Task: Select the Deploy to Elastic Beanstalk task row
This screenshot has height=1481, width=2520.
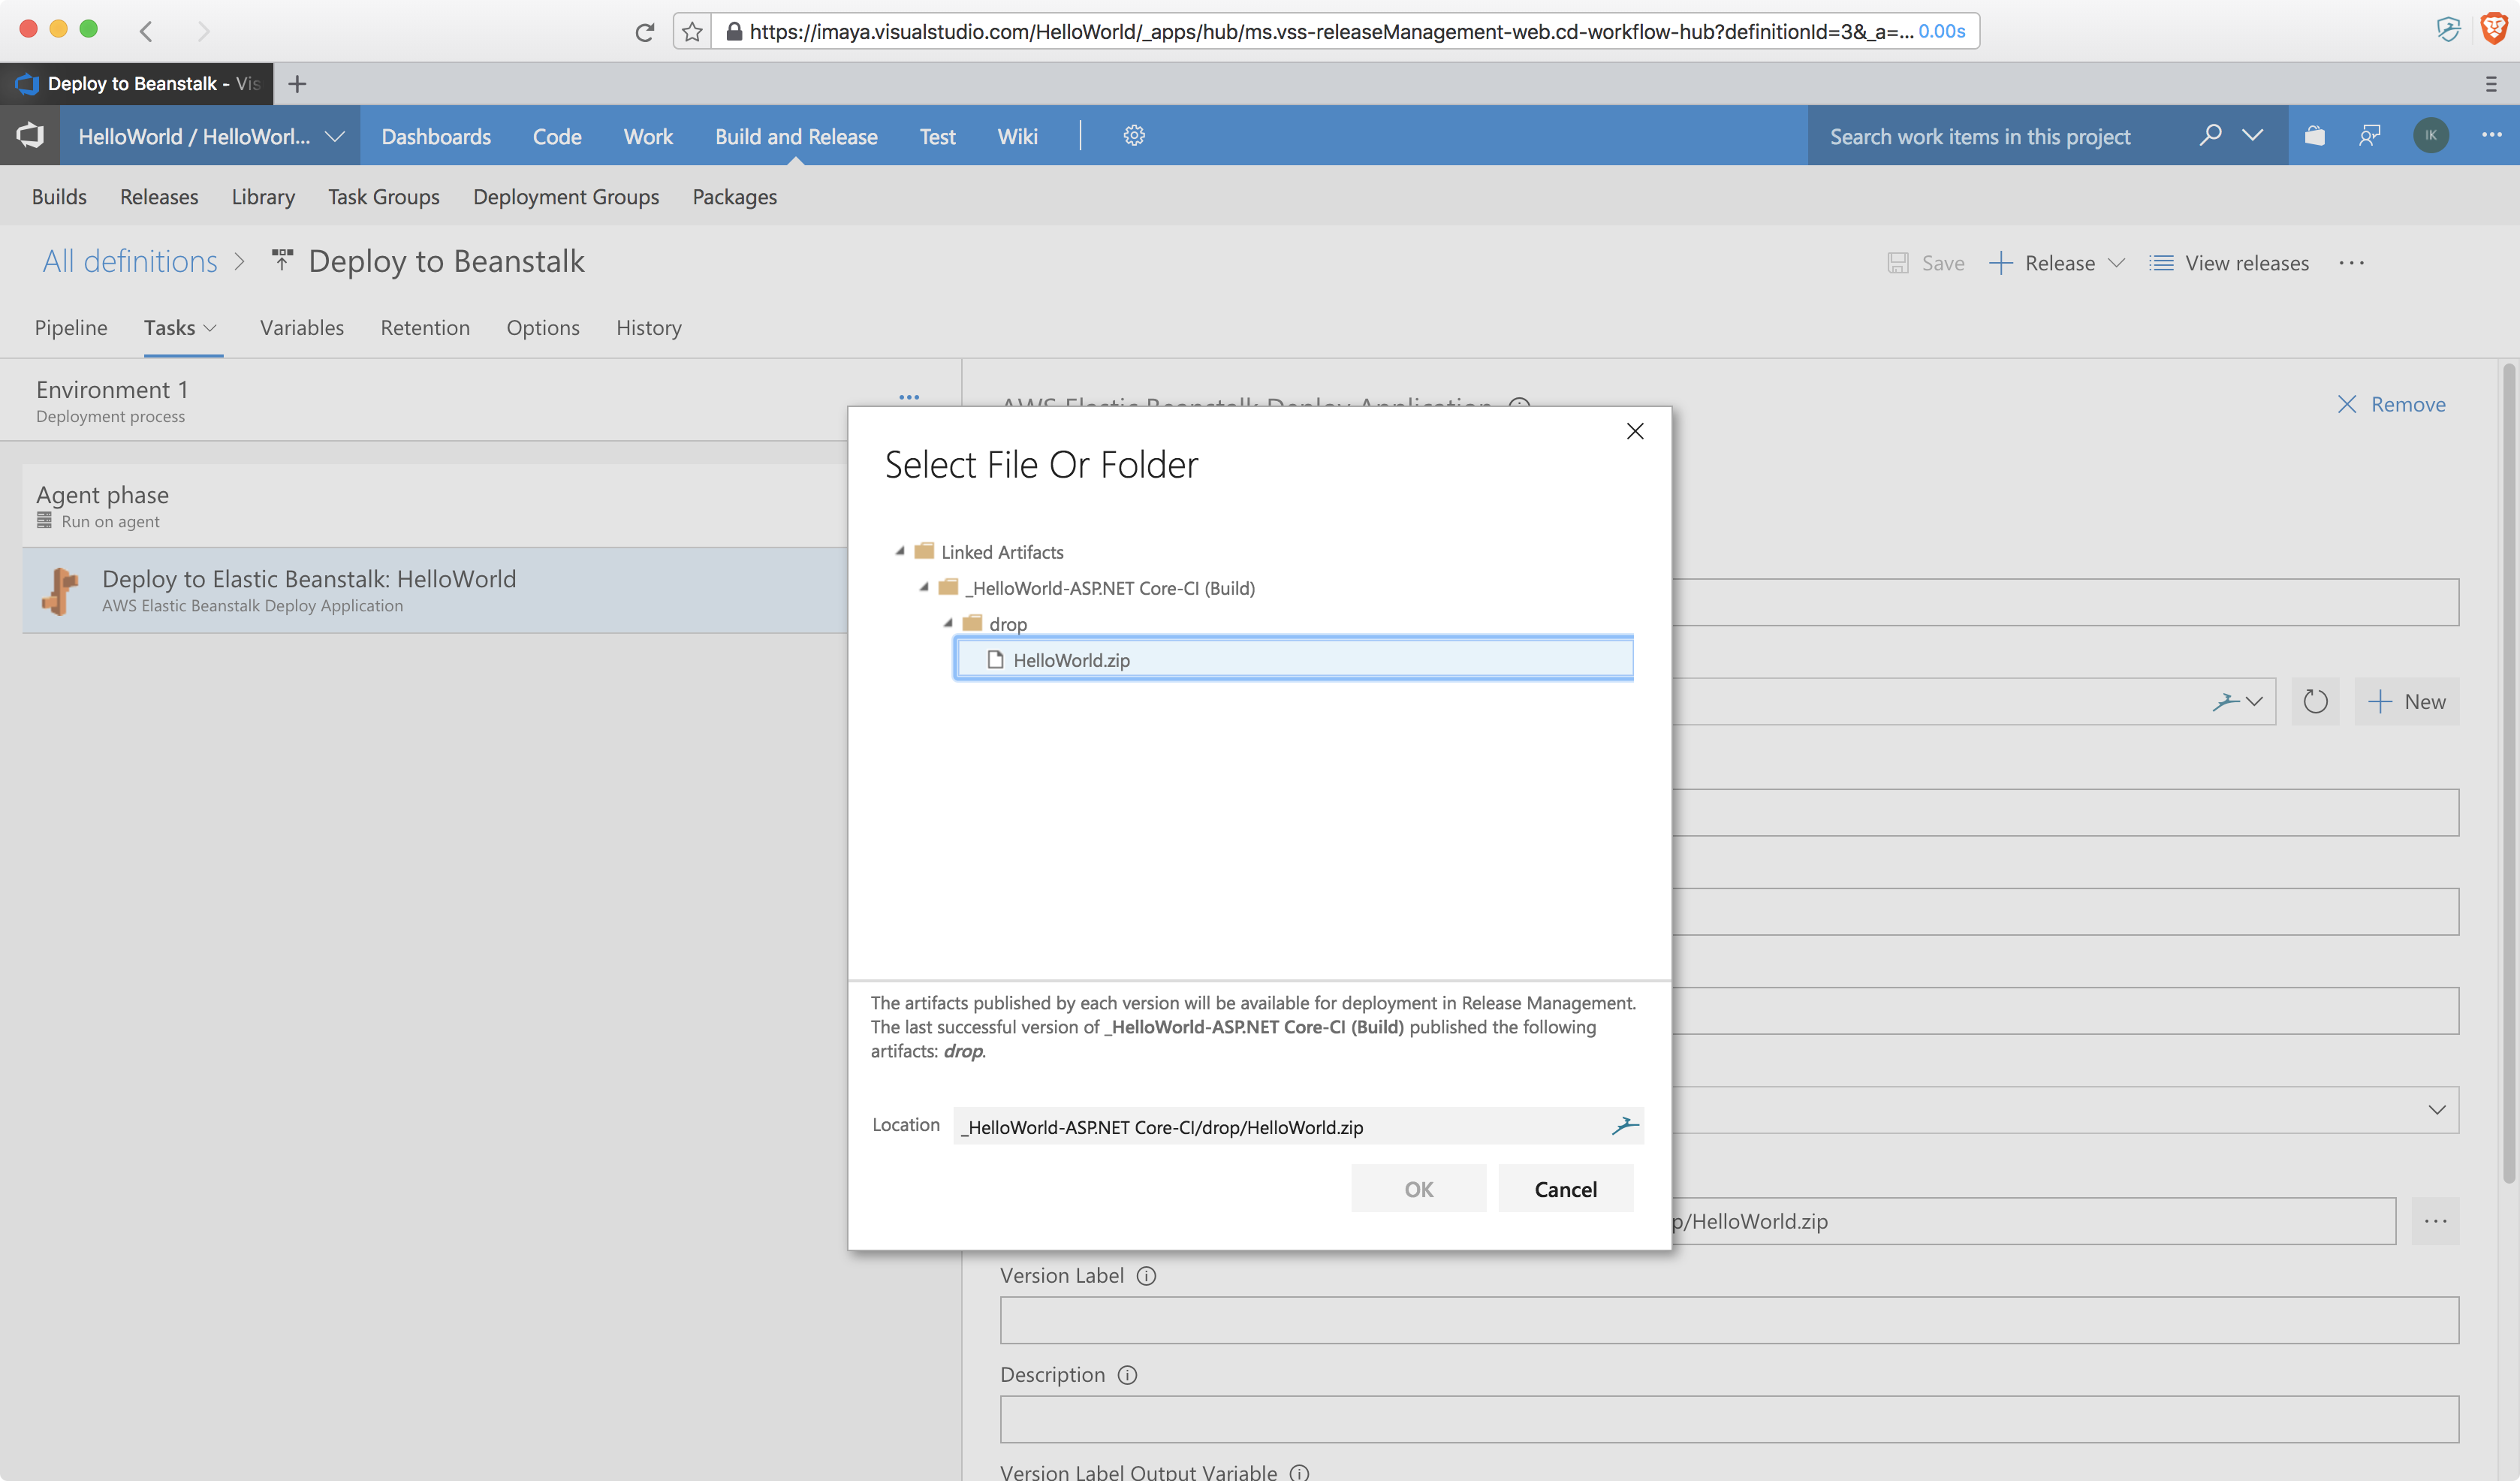Action: (x=435, y=591)
